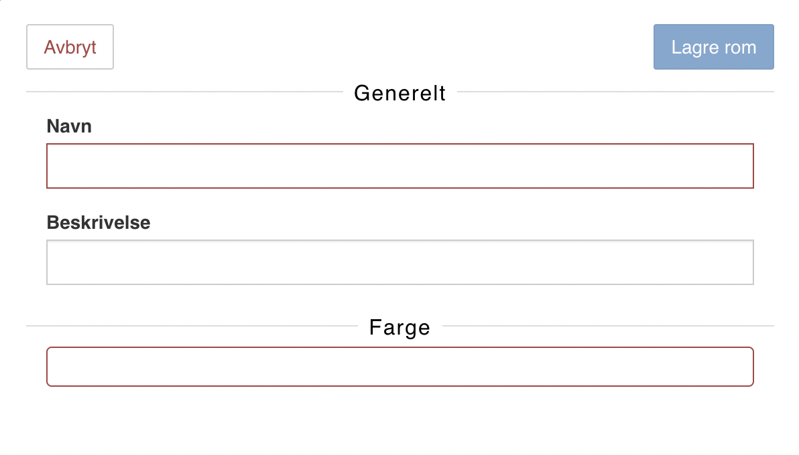Screen dimensions: 799x455
Task: Click the Generelt section heading
Action: pos(400,93)
